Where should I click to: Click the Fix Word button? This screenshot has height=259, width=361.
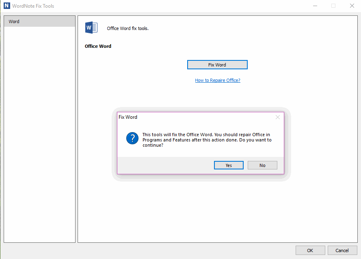tap(217, 65)
